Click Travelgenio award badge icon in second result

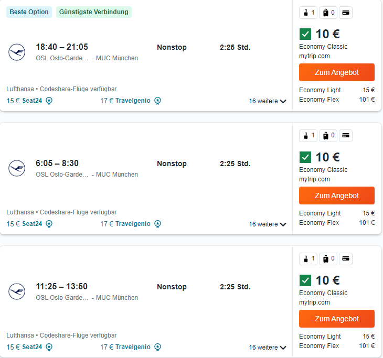(x=157, y=224)
